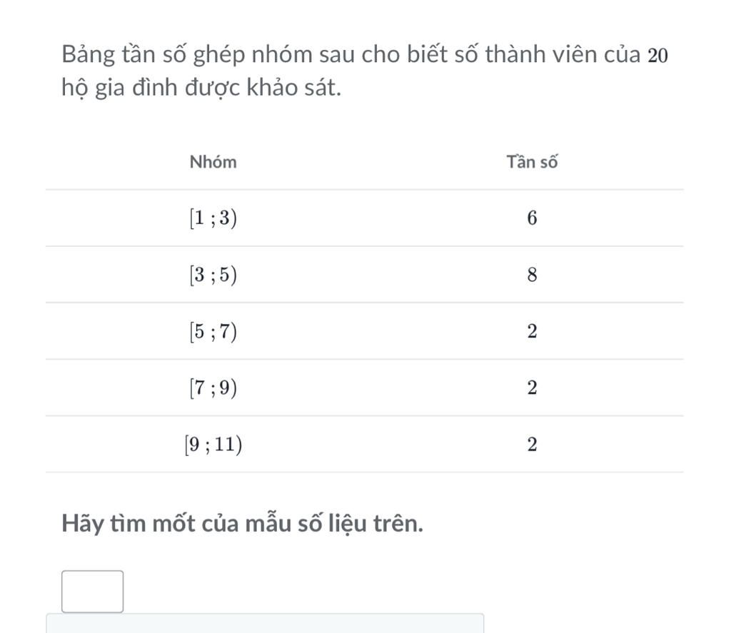731x633 pixels.
Task: Click the question "Hãy tìm mốt của mẫu số liệu trên"
Action: (243, 525)
